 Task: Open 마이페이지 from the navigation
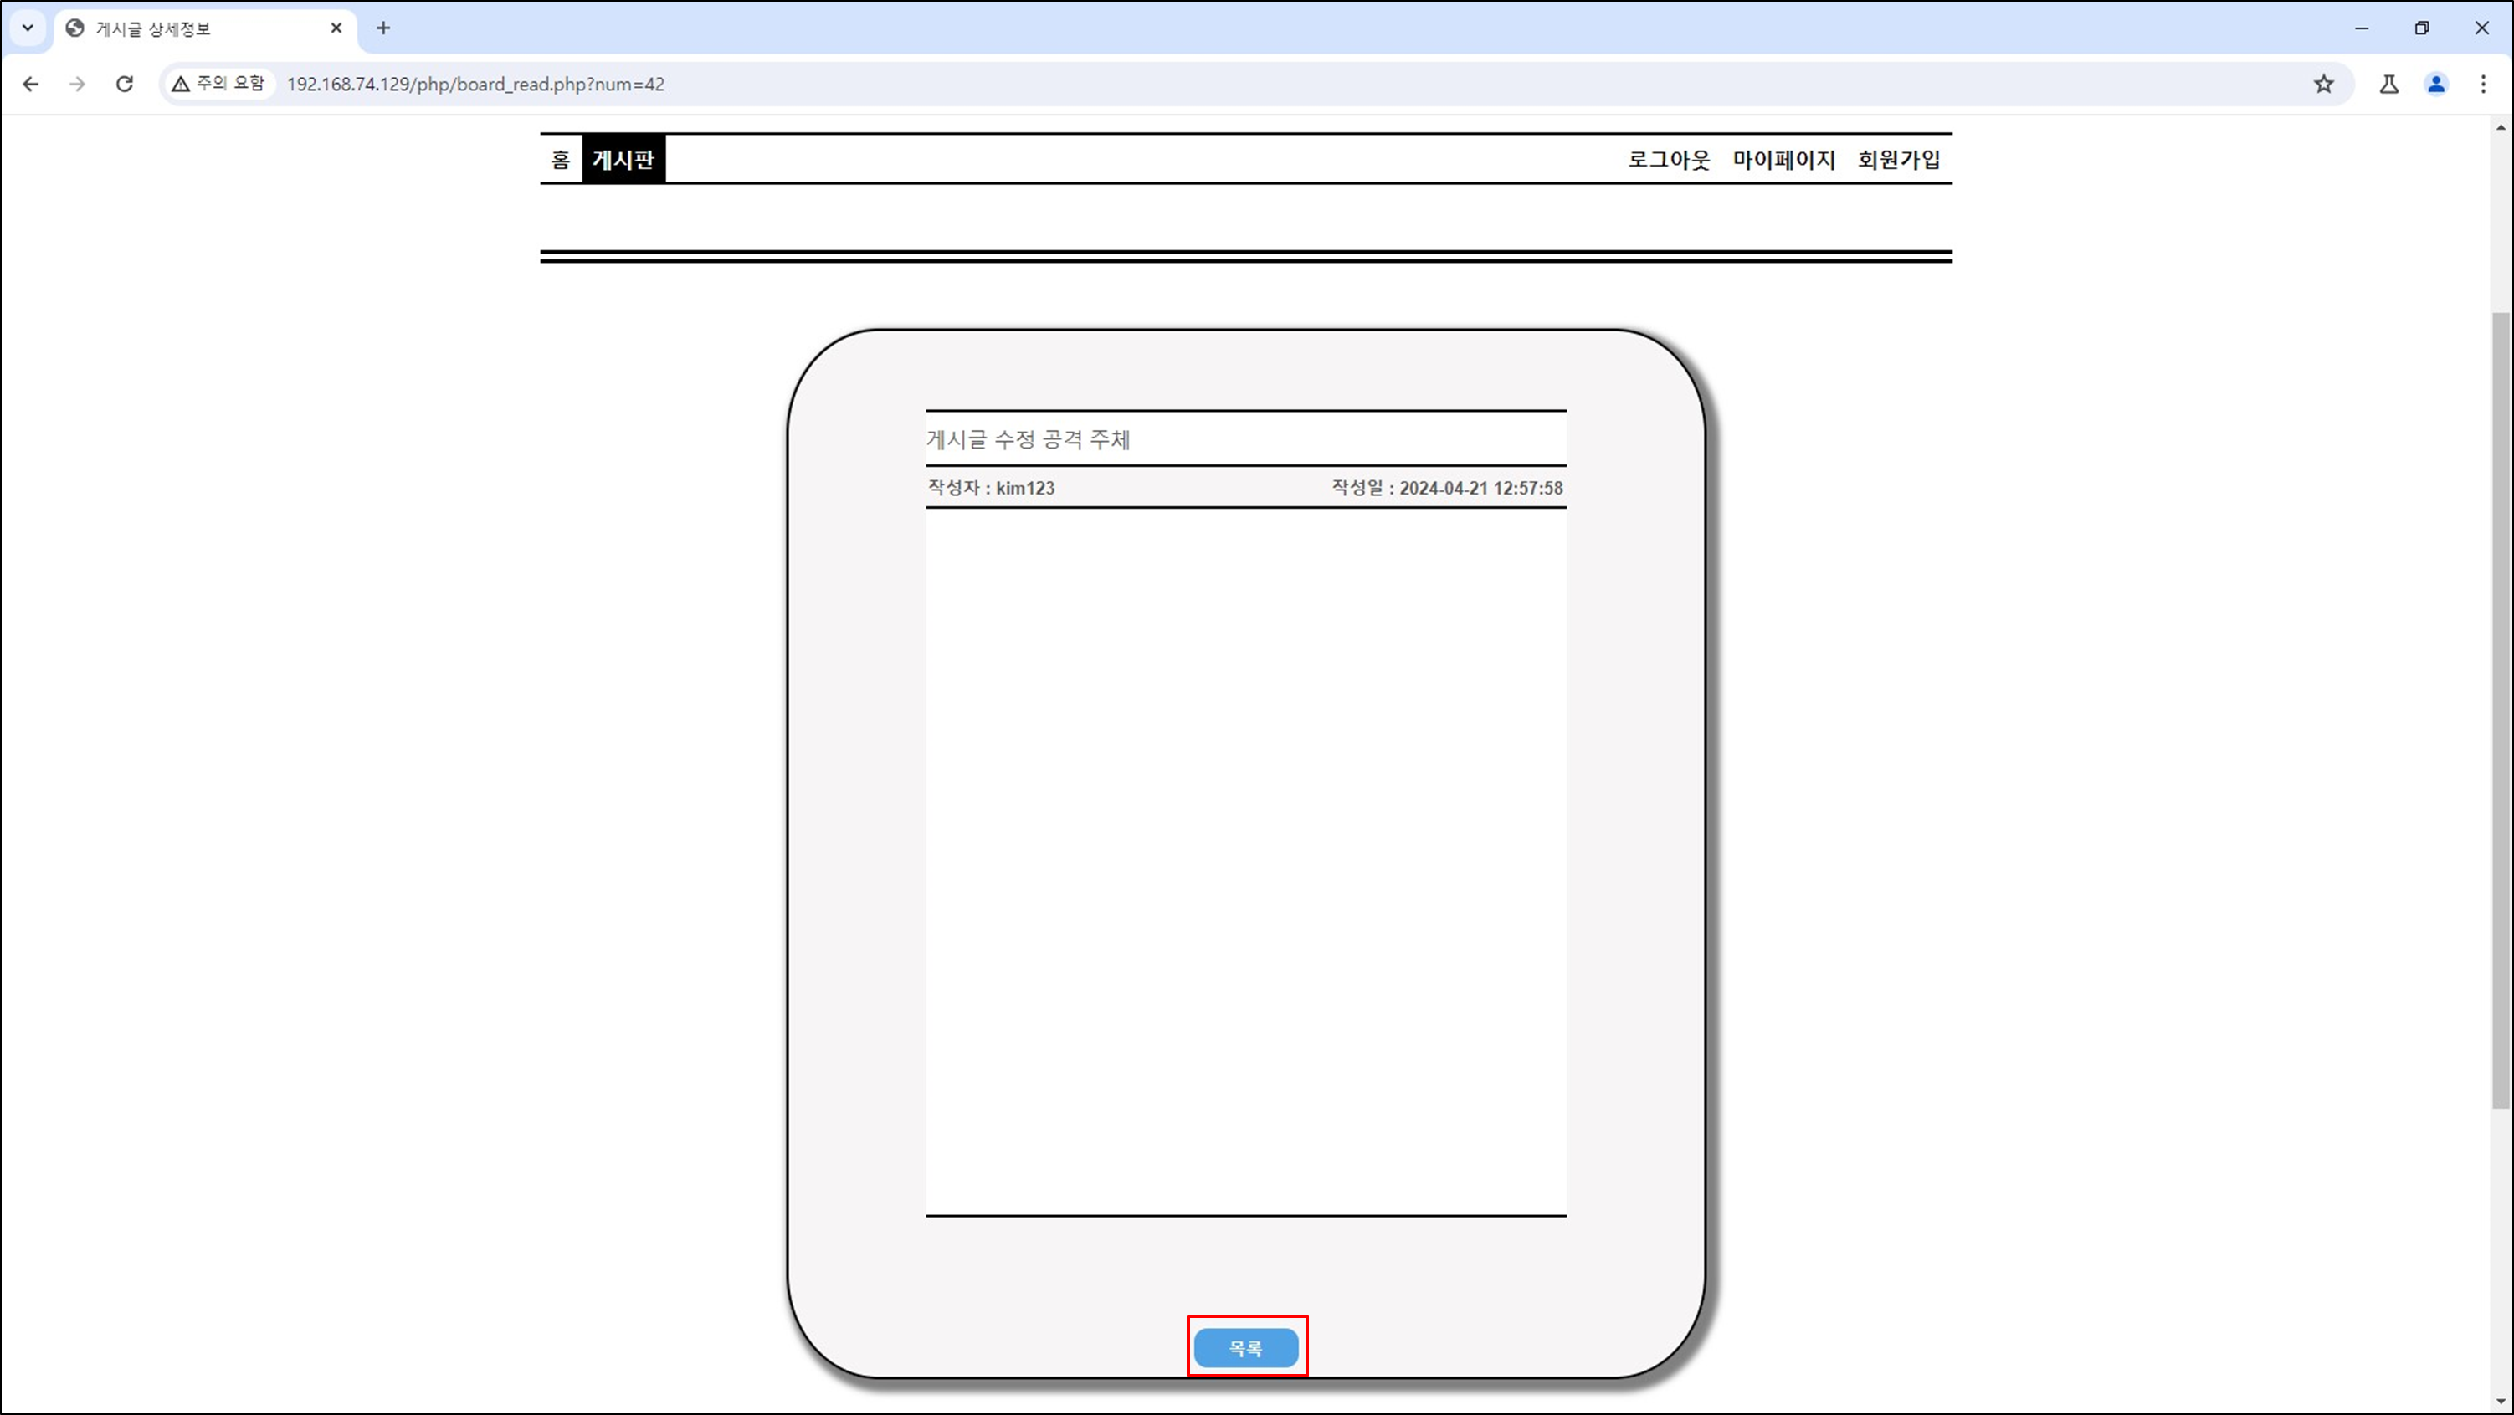click(1784, 159)
